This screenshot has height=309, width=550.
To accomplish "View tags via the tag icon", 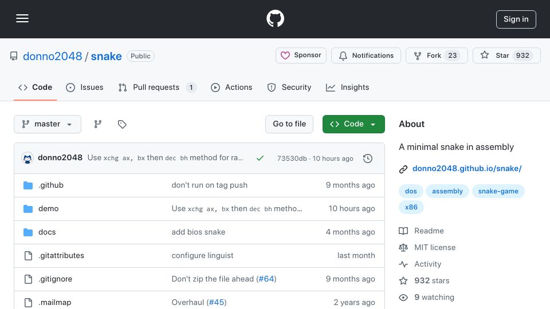I will click(x=122, y=124).
